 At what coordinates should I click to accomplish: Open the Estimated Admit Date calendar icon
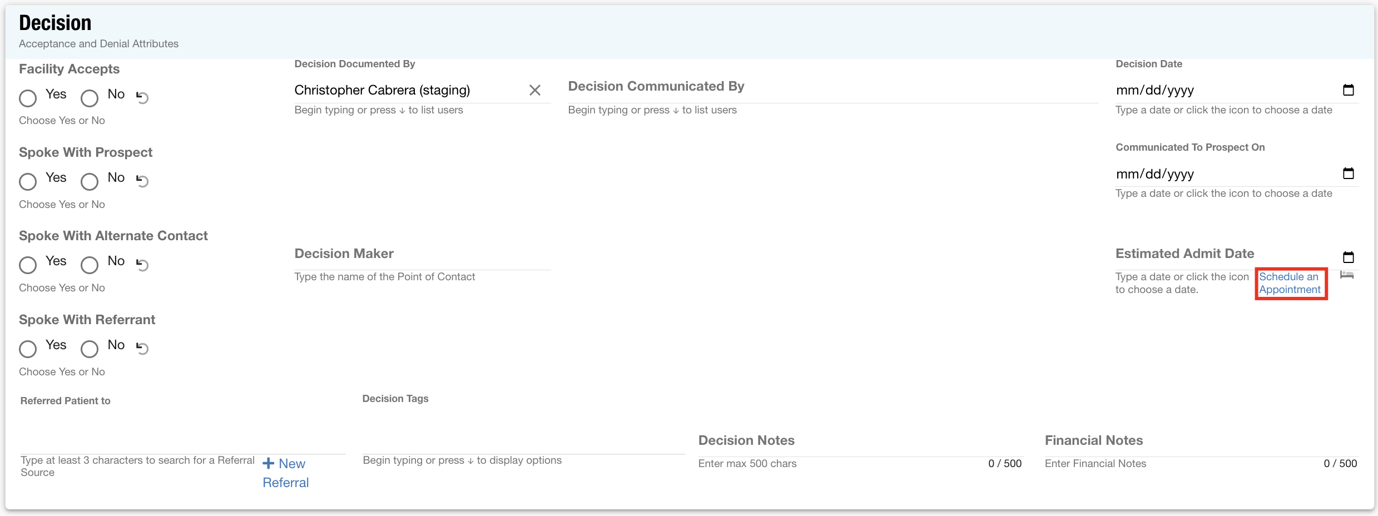pyautogui.click(x=1348, y=257)
